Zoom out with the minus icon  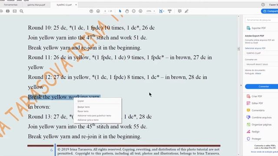[134, 11]
